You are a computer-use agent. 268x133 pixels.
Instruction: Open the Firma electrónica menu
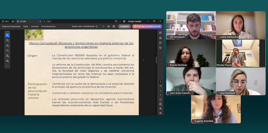click(48, 26)
